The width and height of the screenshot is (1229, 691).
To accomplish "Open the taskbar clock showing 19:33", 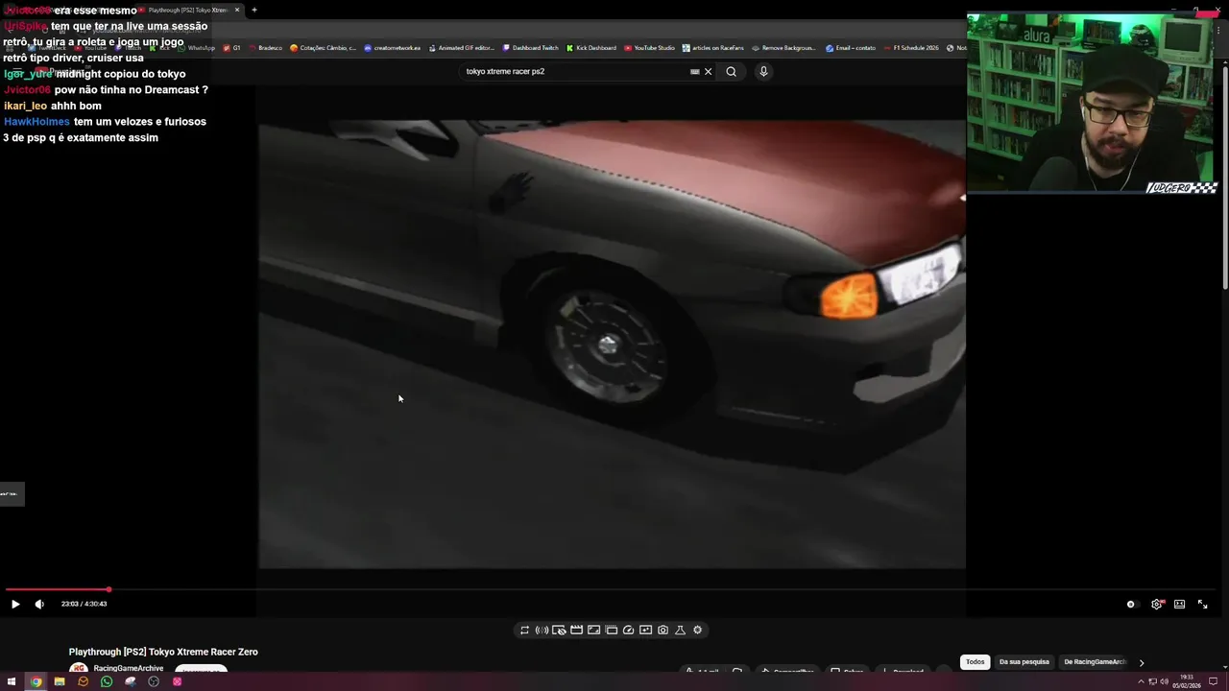I will click(1187, 681).
